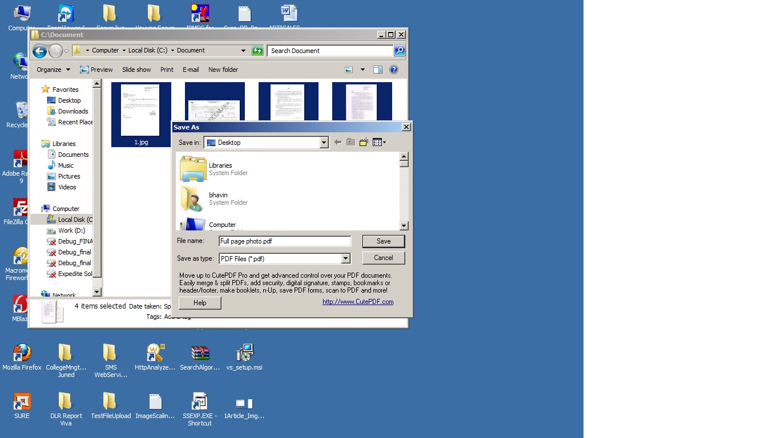
Task: Open the DLR Report Viva folder
Action: pos(66,409)
